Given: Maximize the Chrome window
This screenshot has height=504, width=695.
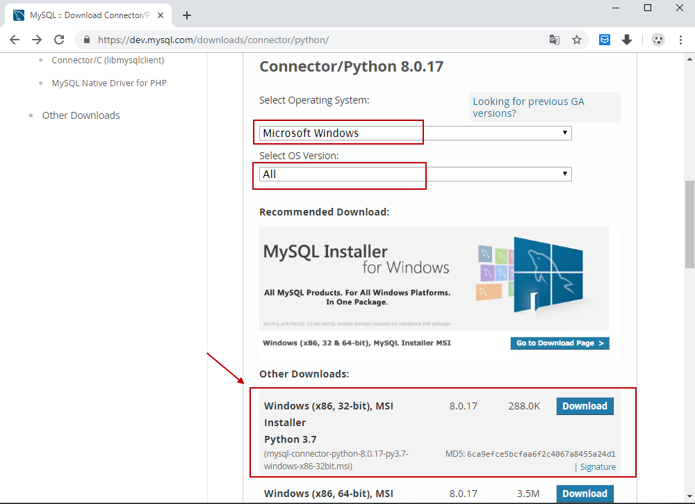Looking at the screenshot, I should (x=648, y=8).
